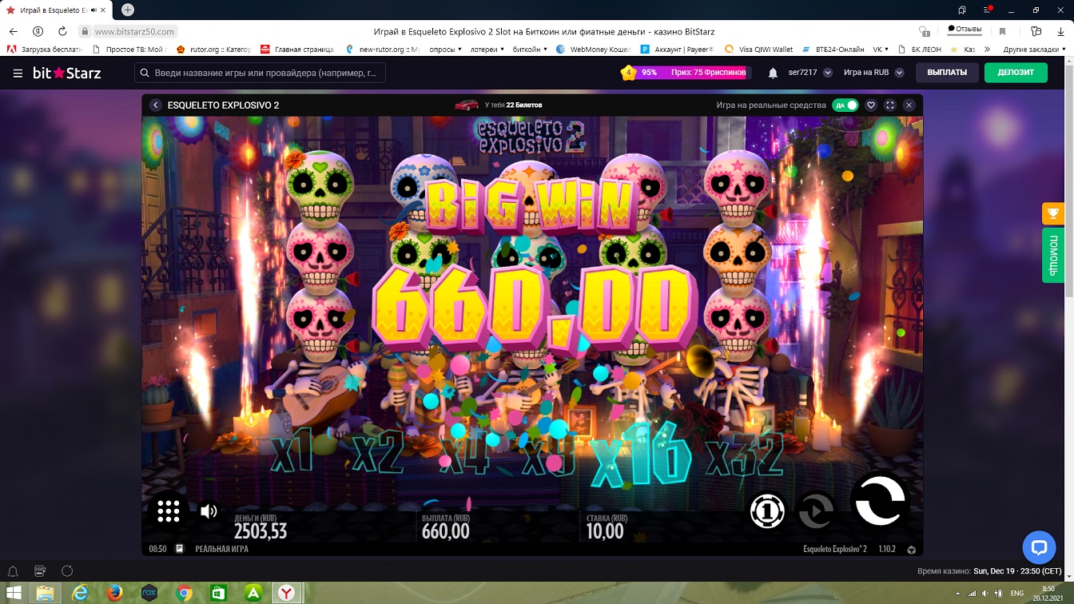
Task: Add the game to favorites with the heart
Action: (x=871, y=105)
